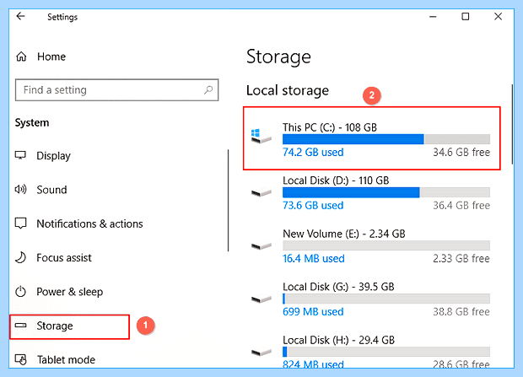Click the New Volume (E:) drive icon

click(x=261, y=245)
